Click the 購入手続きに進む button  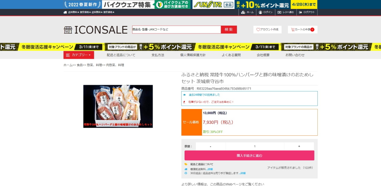(249, 155)
